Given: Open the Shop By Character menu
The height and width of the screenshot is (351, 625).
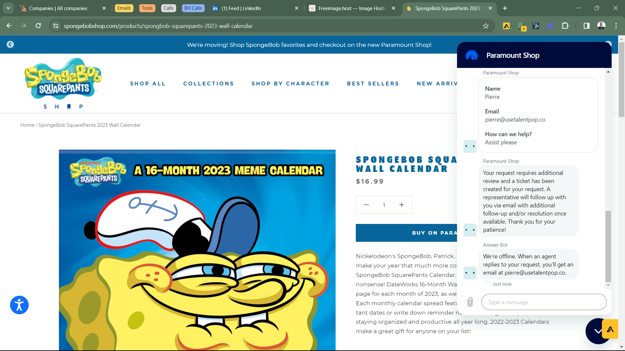Looking at the screenshot, I should (290, 84).
